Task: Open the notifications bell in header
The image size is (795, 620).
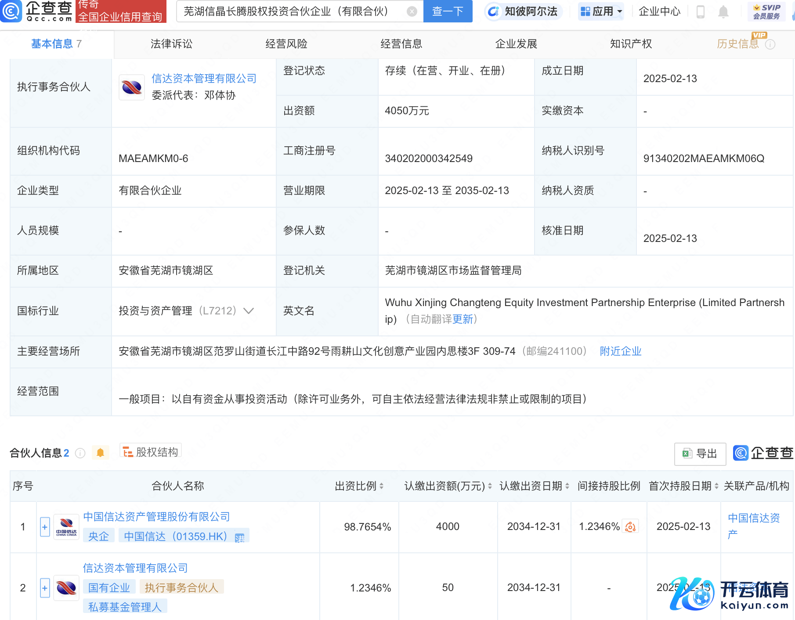Action: tap(723, 11)
